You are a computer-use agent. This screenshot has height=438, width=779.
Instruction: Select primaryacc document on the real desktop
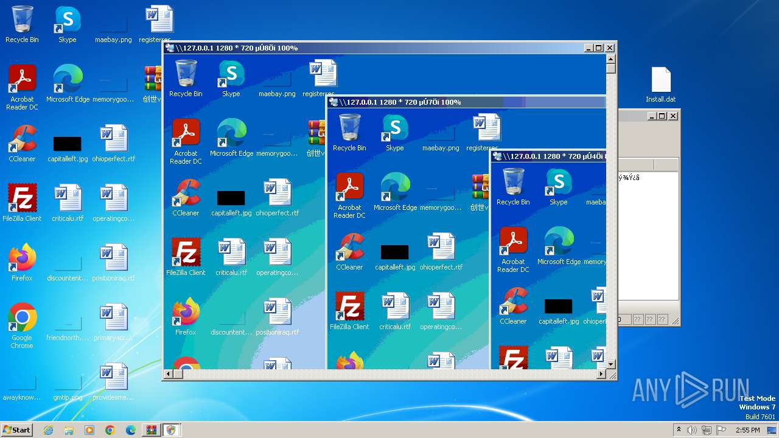click(114, 322)
